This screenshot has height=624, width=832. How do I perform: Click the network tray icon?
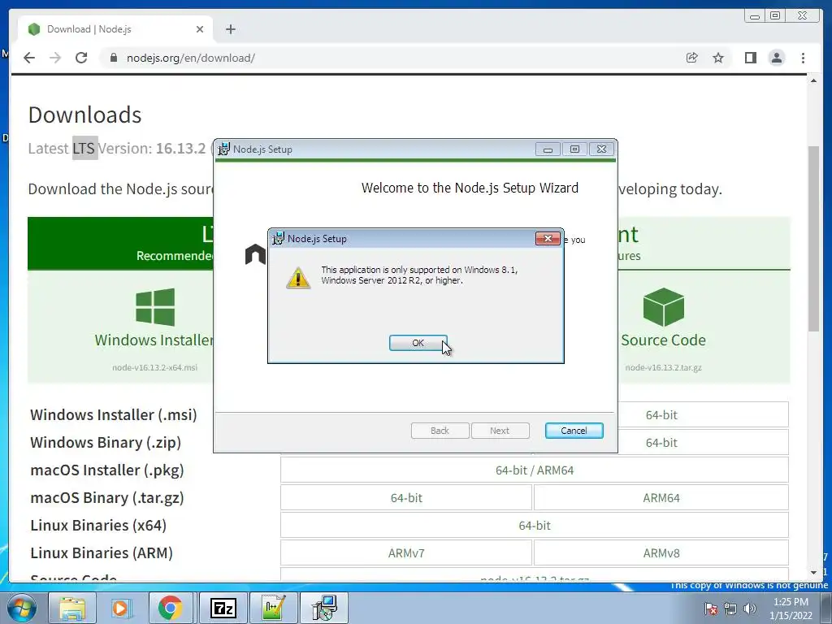[x=730, y=609]
